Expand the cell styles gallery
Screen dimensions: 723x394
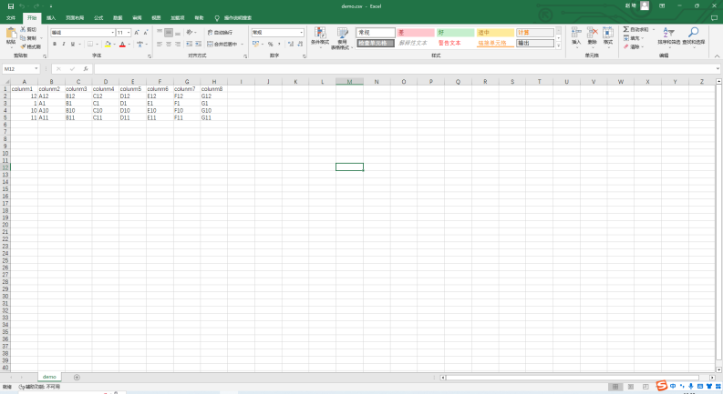(558, 45)
